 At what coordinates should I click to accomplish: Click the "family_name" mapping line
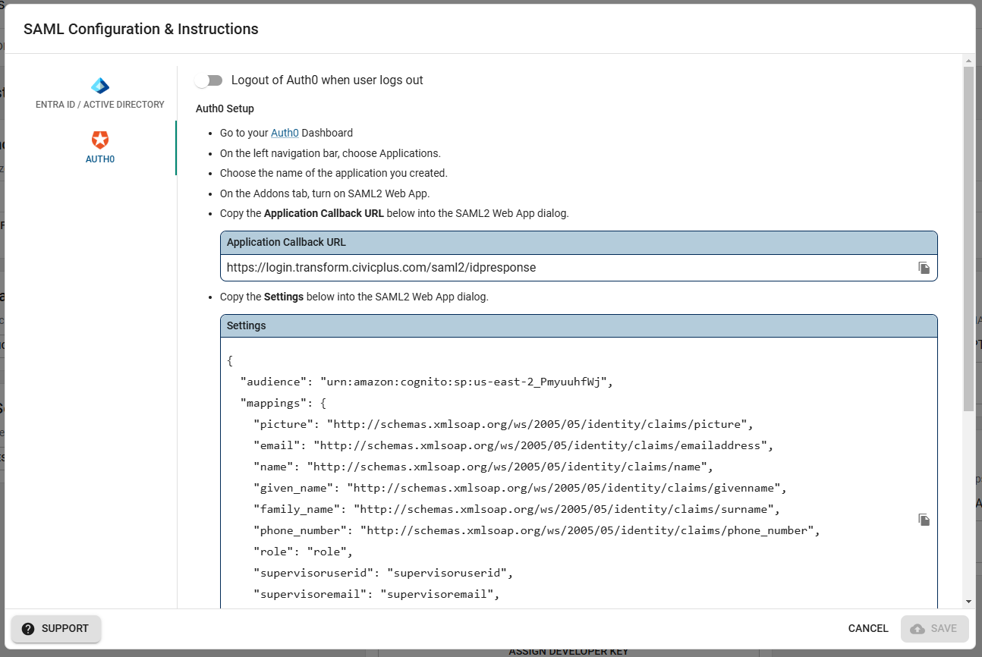click(x=517, y=509)
